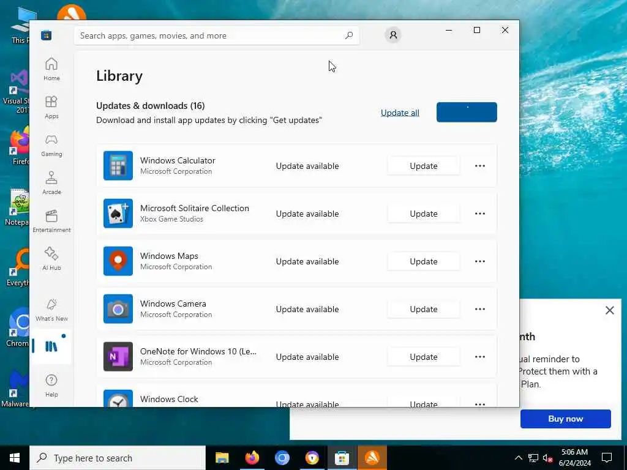Focus the Store search box
This screenshot has height=470, width=627.
(216, 35)
